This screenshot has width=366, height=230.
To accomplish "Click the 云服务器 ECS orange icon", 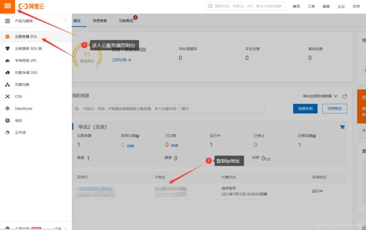I will pyautogui.click(x=7, y=37).
